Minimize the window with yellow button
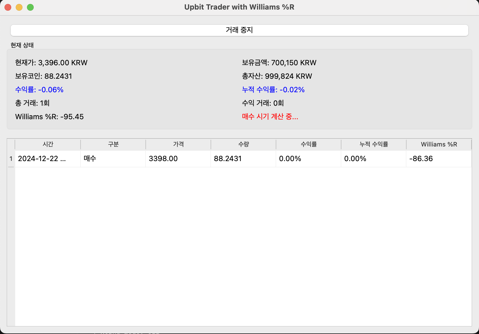This screenshot has width=479, height=334. (19, 7)
